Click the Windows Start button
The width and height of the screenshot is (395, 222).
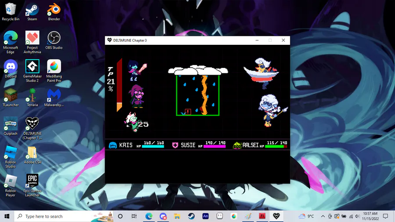(x=7, y=216)
